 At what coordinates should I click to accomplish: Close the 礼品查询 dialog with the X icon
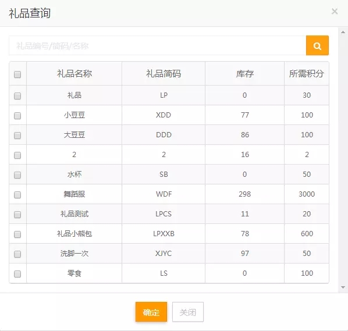[x=335, y=11]
